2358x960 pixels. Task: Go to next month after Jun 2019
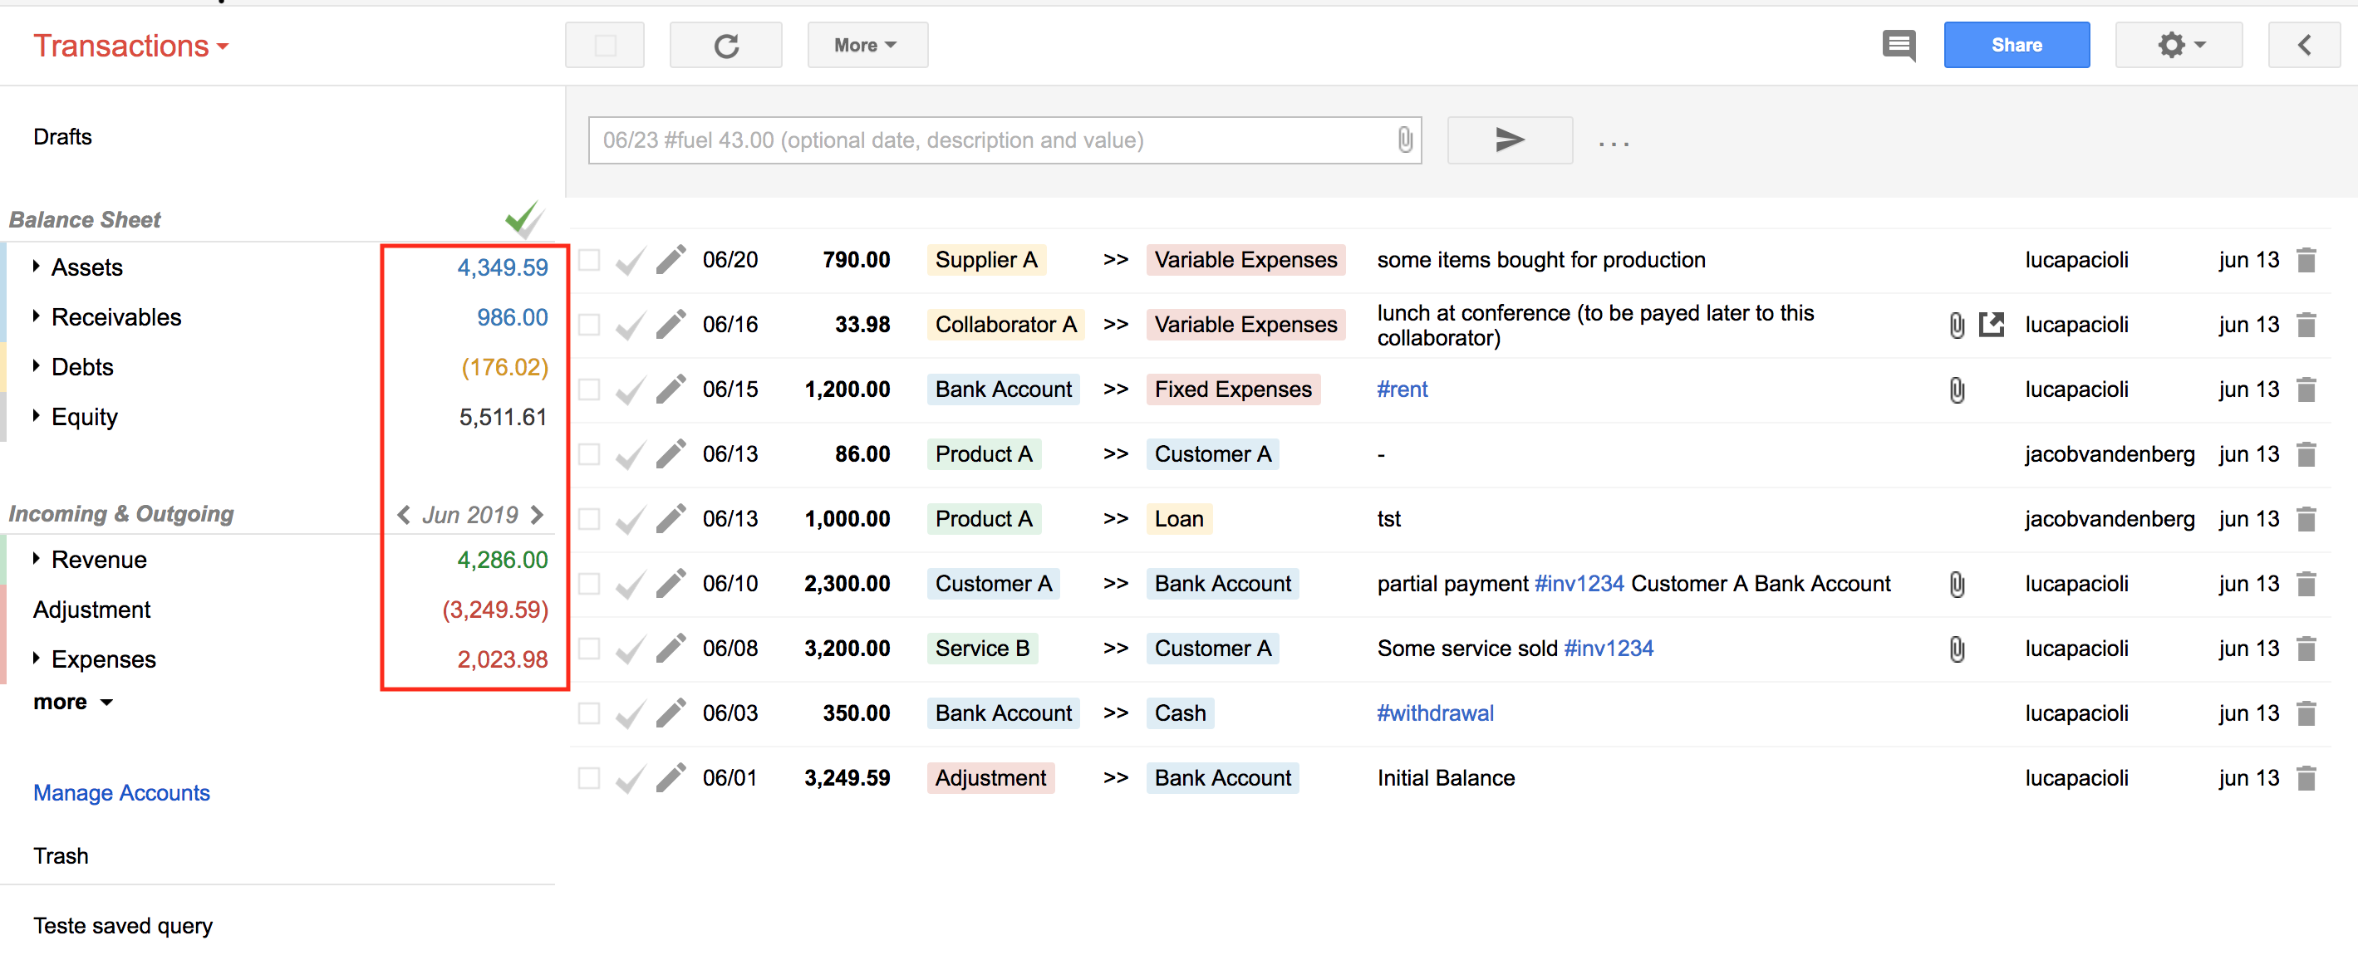tap(538, 515)
